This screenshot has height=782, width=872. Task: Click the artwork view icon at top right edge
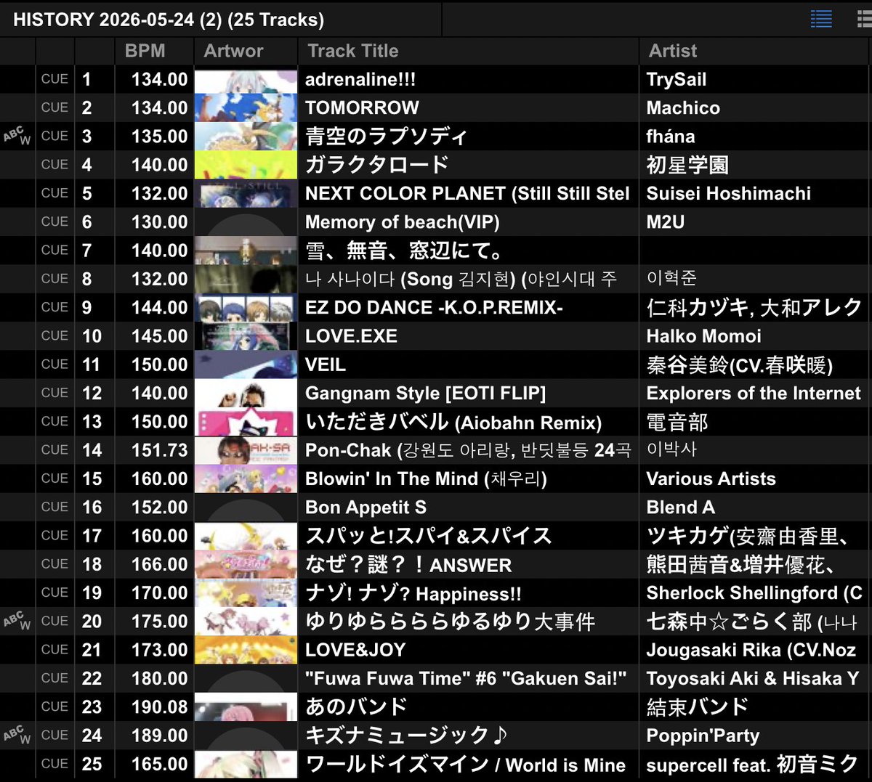click(x=864, y=18)
